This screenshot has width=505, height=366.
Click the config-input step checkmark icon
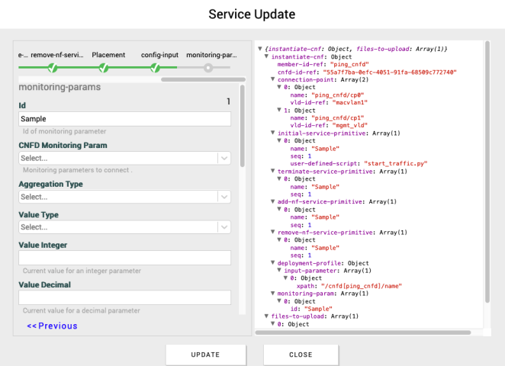click(155, 68)
